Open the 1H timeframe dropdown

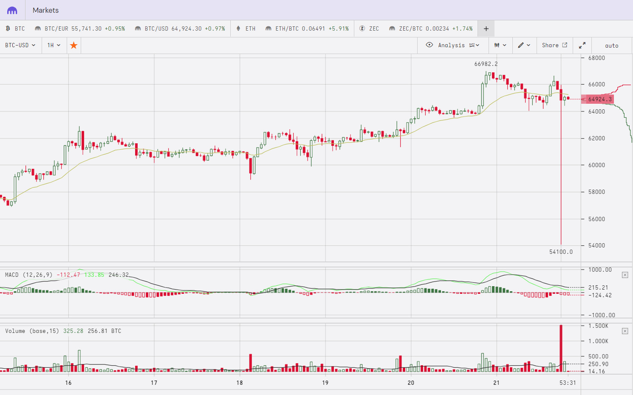pos(54,45)
